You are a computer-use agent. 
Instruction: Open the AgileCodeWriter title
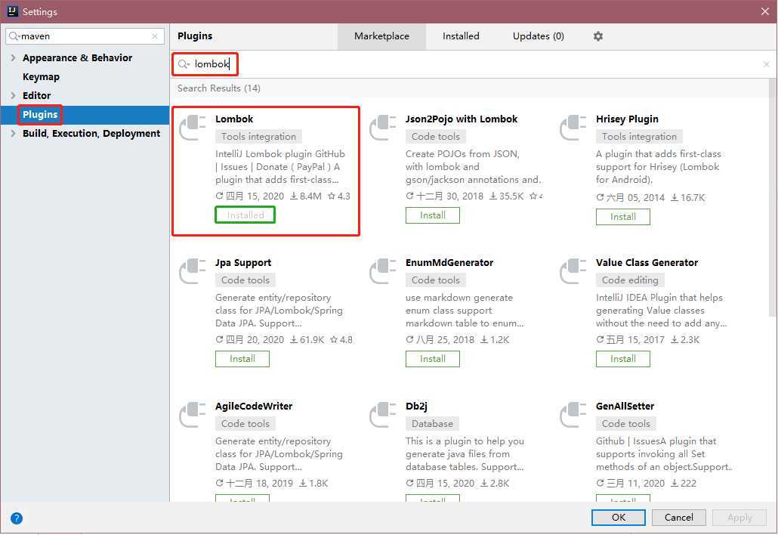click(254, 406)
